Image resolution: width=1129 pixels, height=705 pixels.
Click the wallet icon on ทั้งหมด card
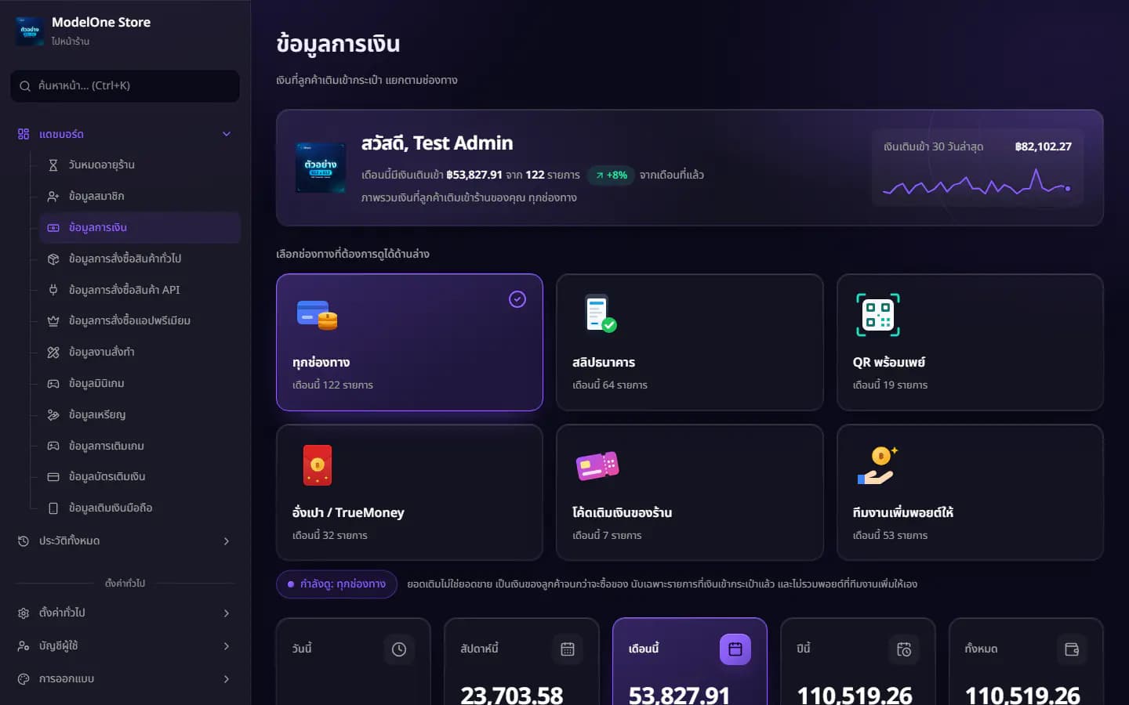pos(1072,649)
